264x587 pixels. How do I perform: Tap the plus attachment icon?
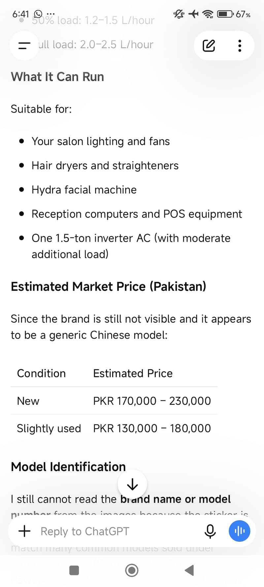pos(24,531)
